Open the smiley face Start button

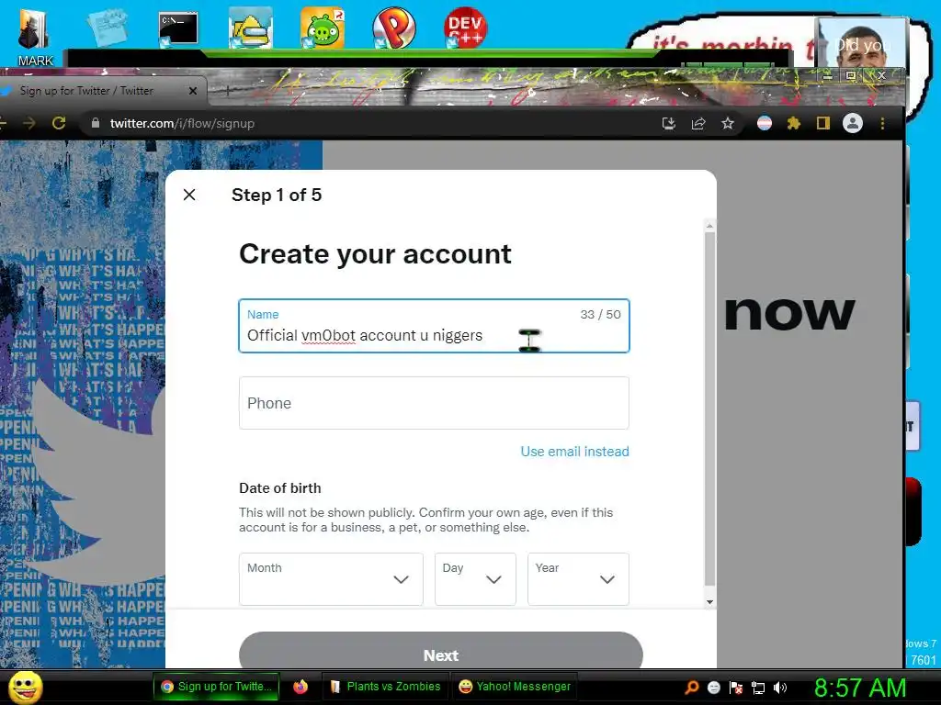[x=25, y=687]
